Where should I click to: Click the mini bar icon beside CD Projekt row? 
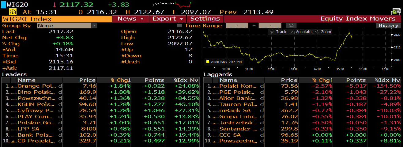[x=13, y=141]
